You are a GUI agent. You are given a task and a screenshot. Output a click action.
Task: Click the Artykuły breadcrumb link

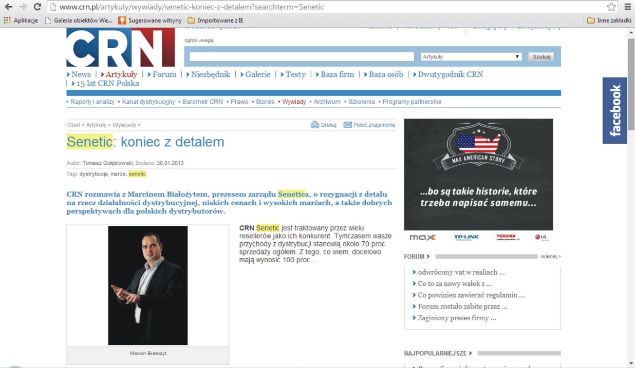[96, 125]
